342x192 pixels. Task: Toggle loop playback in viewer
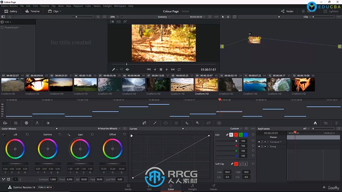coord(179,69)
